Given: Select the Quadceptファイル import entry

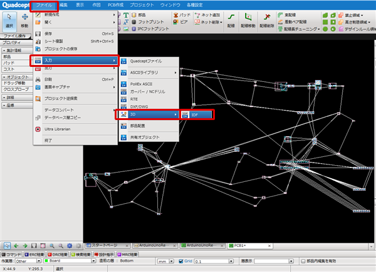Looking at the screenshot, I should point(149,61).
